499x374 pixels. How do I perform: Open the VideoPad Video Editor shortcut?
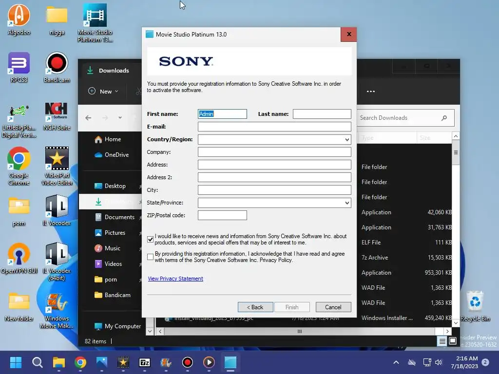pos(57,166)
